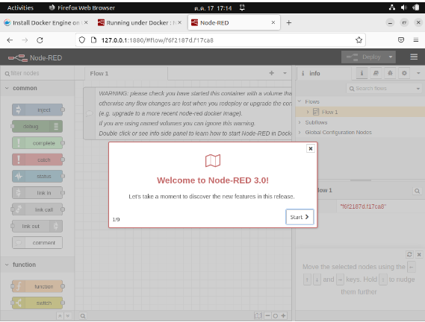Zoom in the workspace with plus icon
This screenshot has height=322, width=425.
point(283,315)
